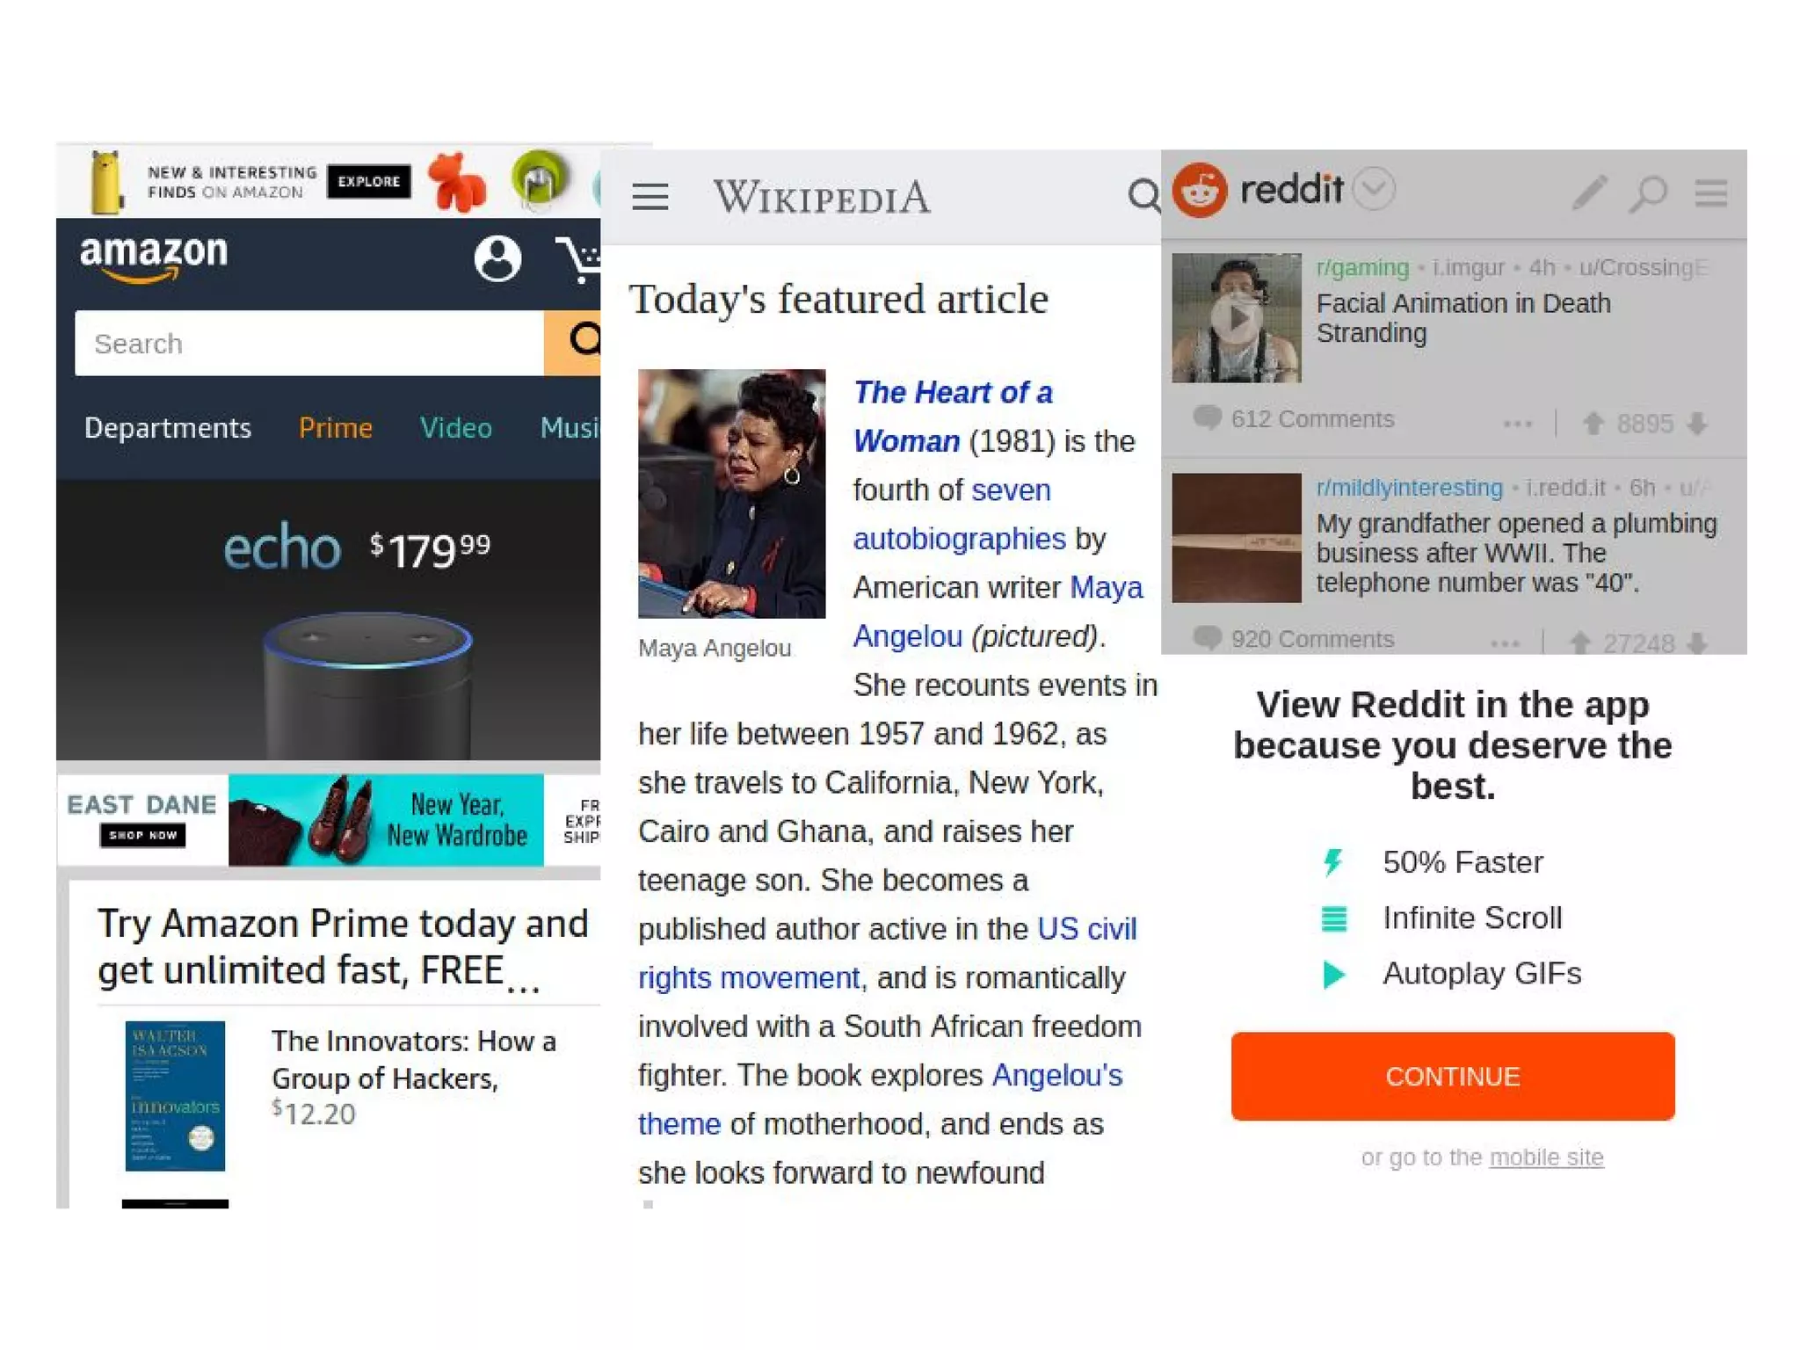This screenshot has width=1800, height=1350.
Task: Select the Prime tab on Amazon
Action: (336, 428)
